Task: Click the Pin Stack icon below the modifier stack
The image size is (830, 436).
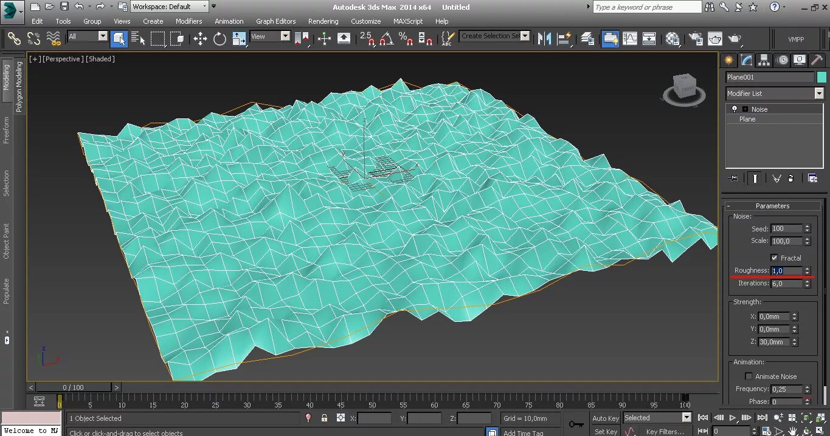Action: (x=733, y=179)
